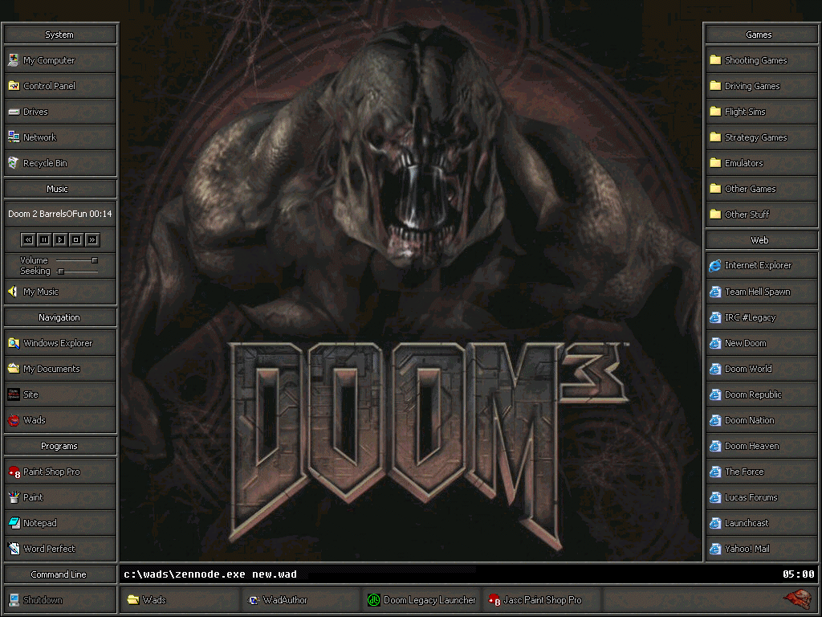This screenshot has height=617, width=822.
Task: Open Doom Heaven web link
Action: pos(761,446)
